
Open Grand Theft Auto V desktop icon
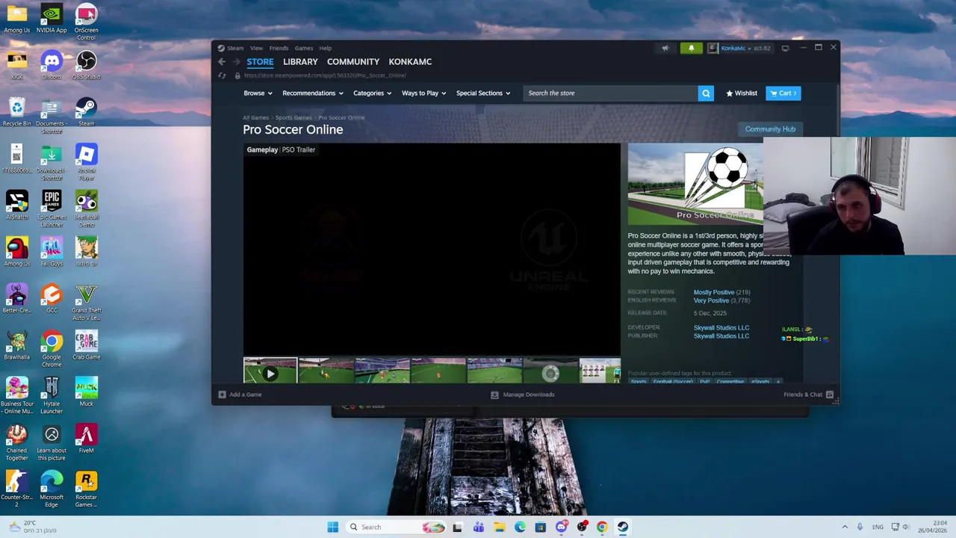coord(86,302)
